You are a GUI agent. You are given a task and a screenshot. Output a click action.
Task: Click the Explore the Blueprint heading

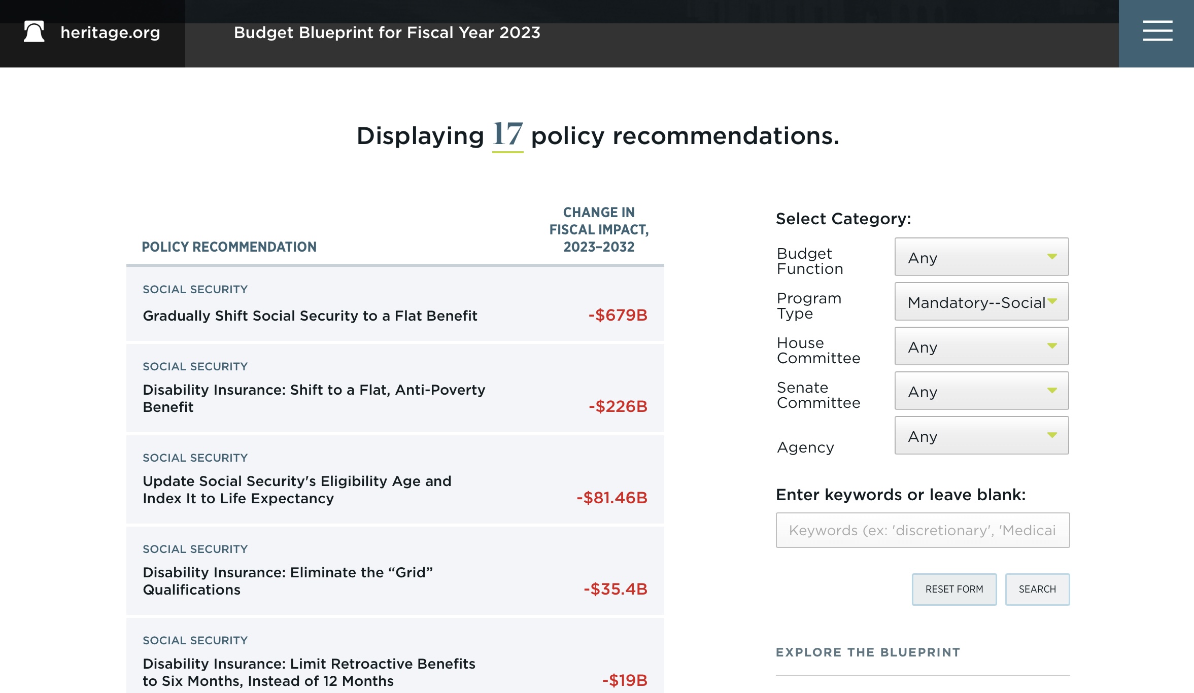[x=868, y=652]
